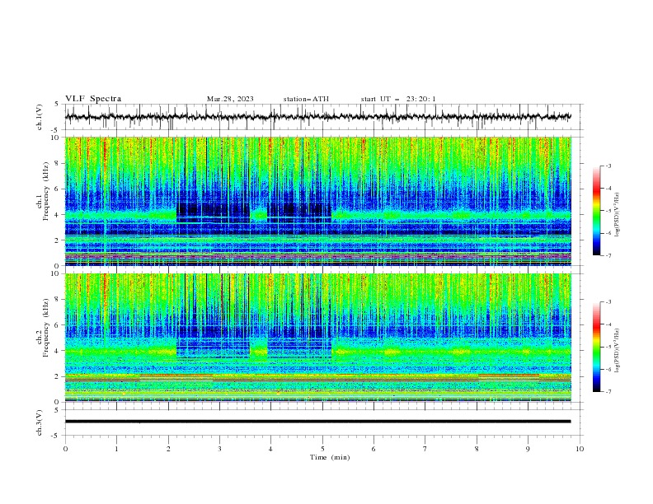Click the ch.1 spectrogram color bar

pyautogui.click(x=596, y=211)
